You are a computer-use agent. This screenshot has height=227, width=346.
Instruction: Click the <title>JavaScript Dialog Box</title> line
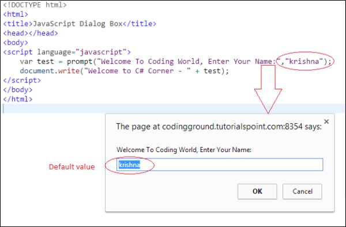[80, 24]
